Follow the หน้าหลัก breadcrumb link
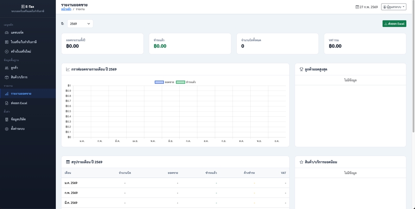Screen dimensions: 415x209 (66, 9)
